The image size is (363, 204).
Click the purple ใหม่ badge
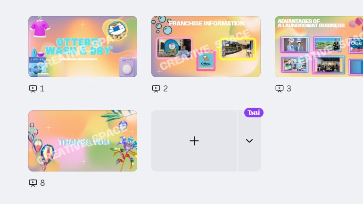[254, 113]
